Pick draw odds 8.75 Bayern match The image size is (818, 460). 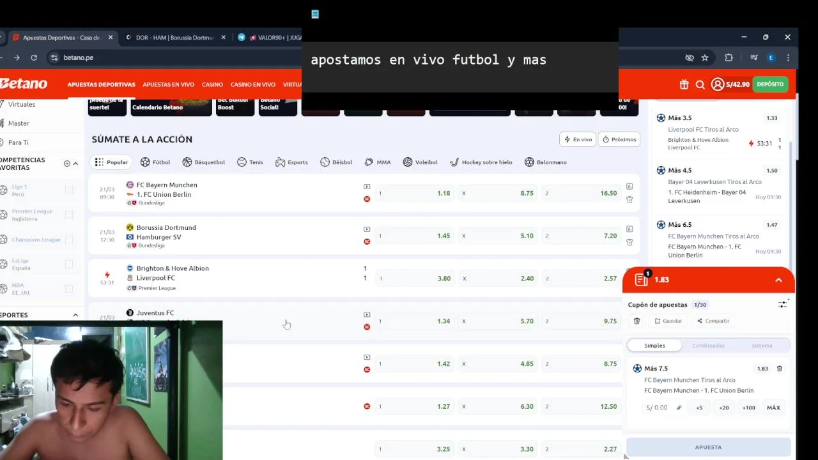click(498, 193)
